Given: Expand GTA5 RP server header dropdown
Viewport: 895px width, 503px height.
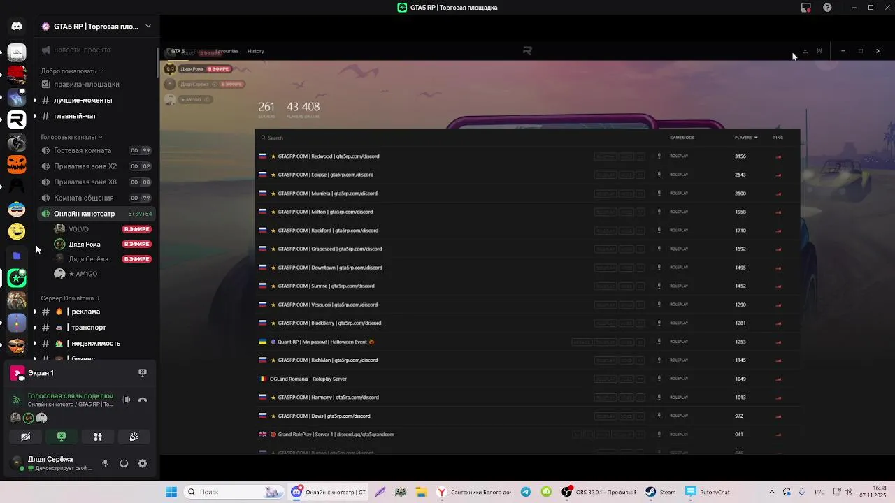Looking at the screenshot, I should [x=148, y=27].
